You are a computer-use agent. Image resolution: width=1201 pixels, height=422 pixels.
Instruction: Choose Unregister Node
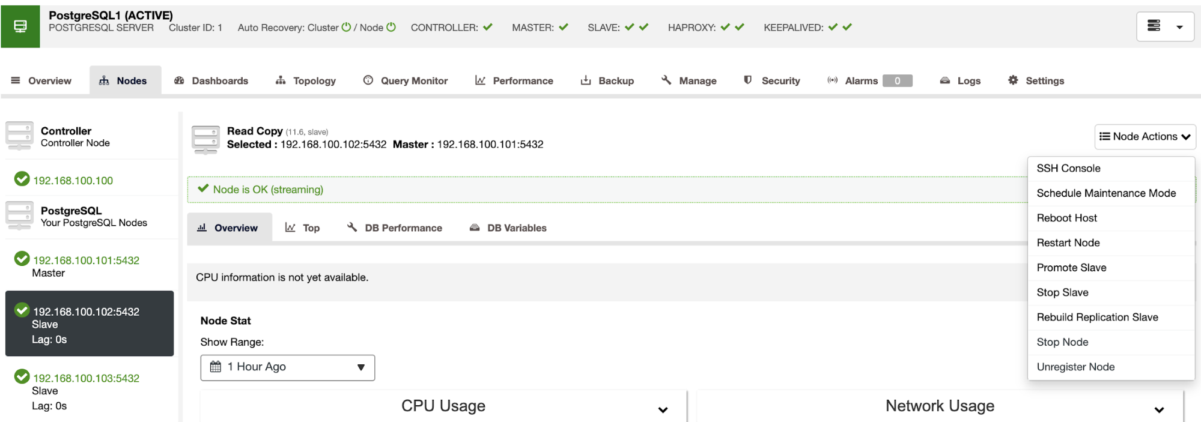[1111, 367]
